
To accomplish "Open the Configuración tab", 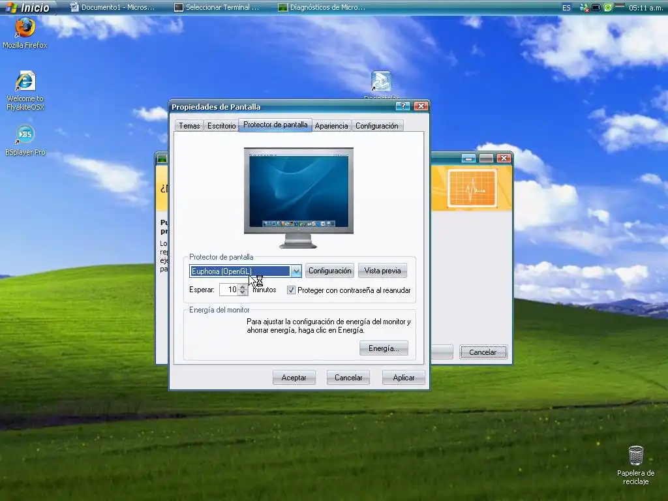I will [x=377, y=126].
